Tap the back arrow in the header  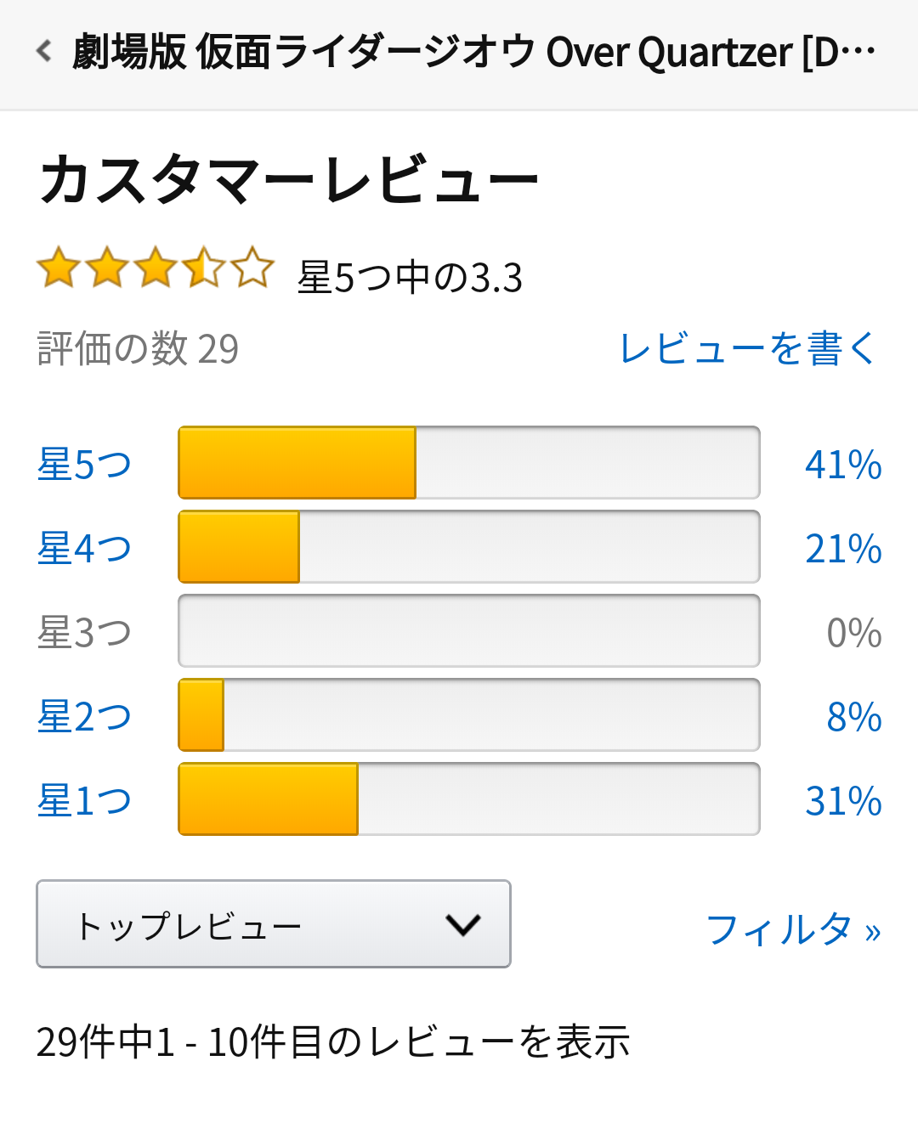click(44, 52)
